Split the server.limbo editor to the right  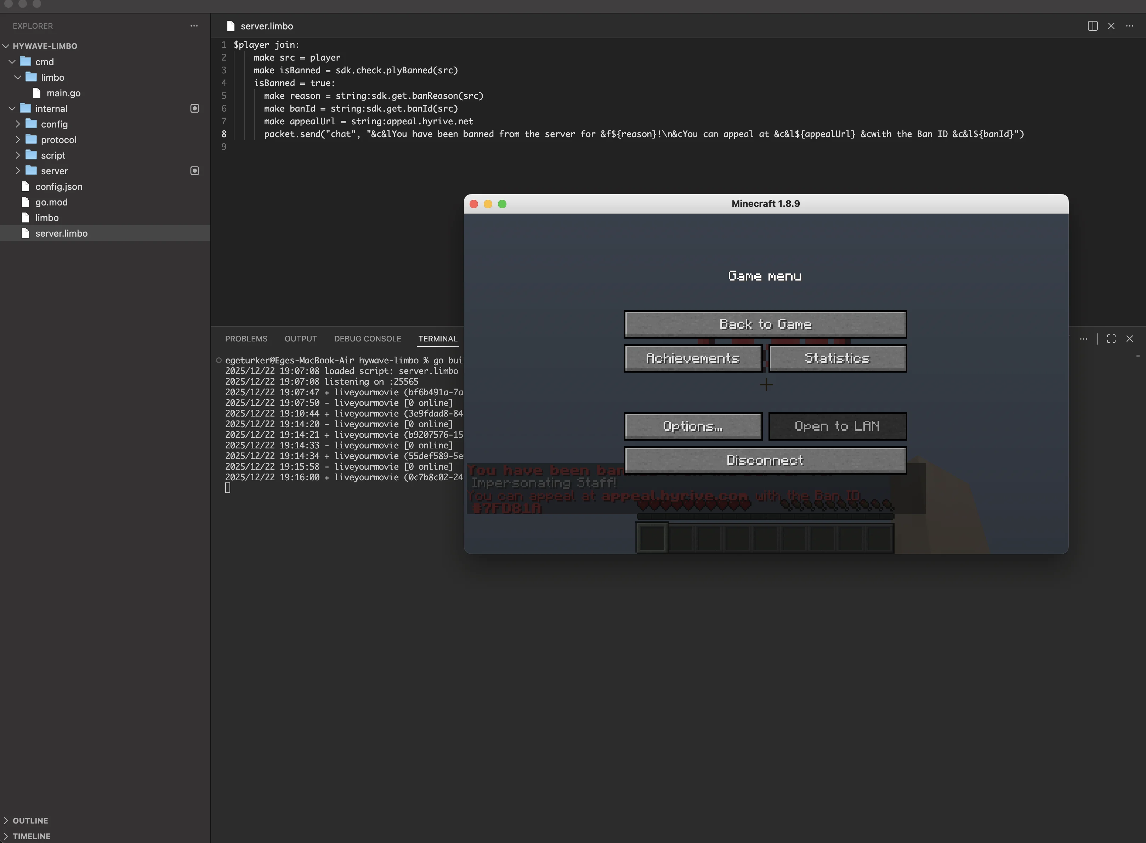(x=1093, y=26)
